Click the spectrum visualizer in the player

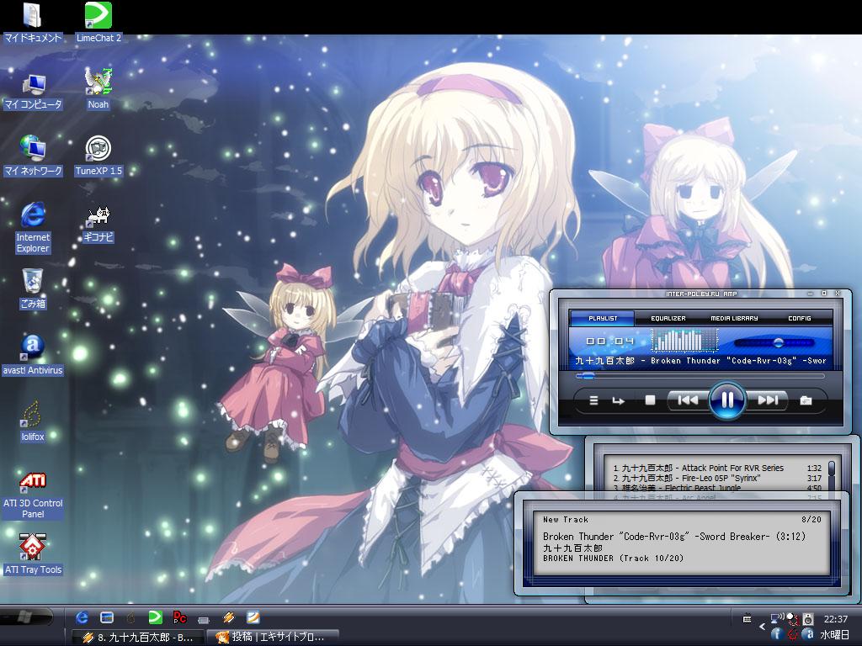point(684,340)
